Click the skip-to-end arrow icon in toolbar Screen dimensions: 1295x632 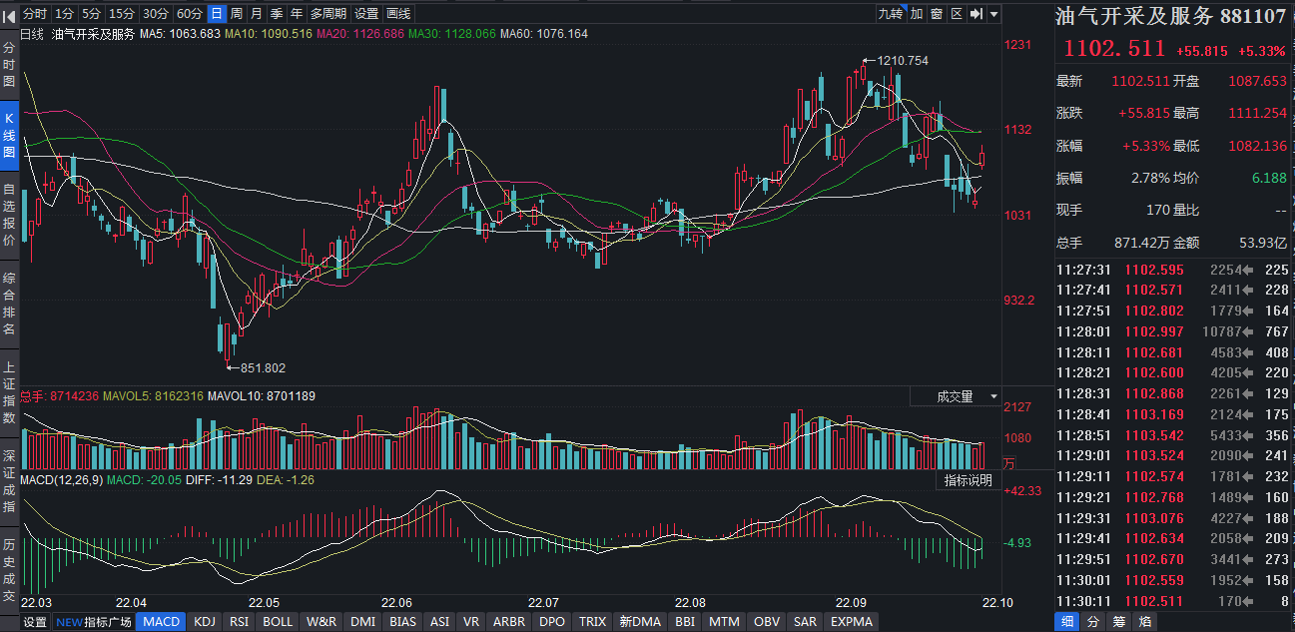coord(975,14)
